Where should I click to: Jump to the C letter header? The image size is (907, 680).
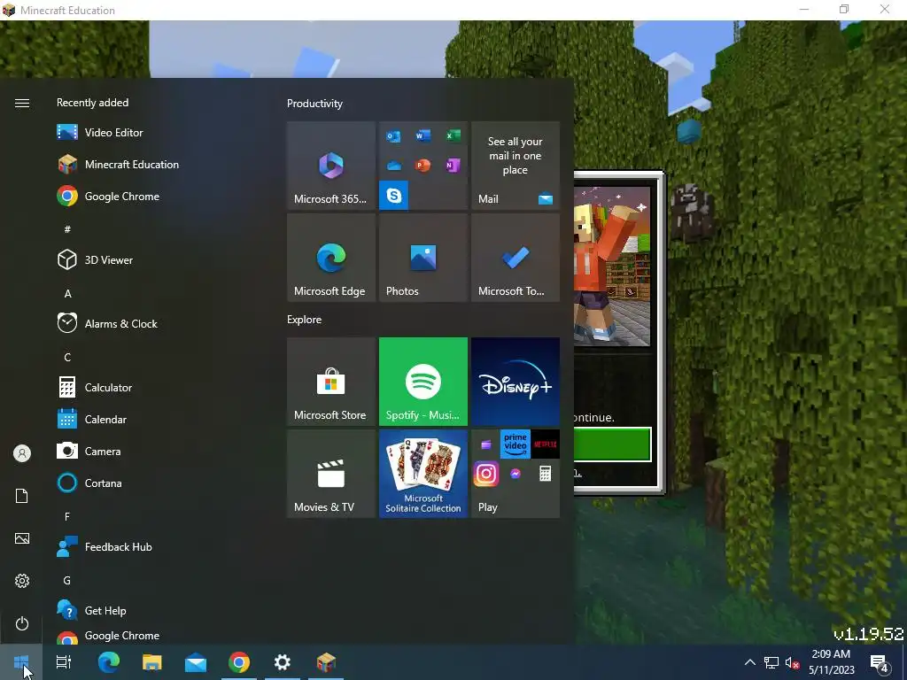tap(67, 358)
